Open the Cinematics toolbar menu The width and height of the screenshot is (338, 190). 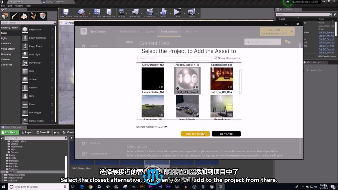pos(150,13)
